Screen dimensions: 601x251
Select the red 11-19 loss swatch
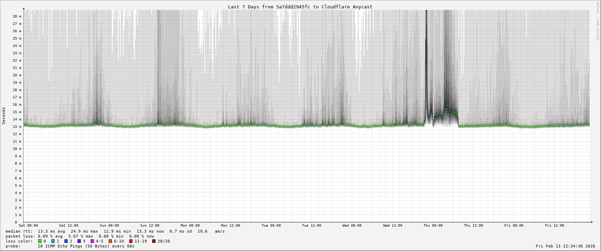pos(131,241)
